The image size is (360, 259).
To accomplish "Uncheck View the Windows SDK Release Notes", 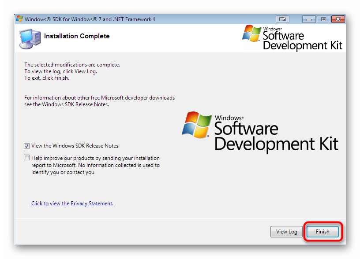I will pos(26,146).
